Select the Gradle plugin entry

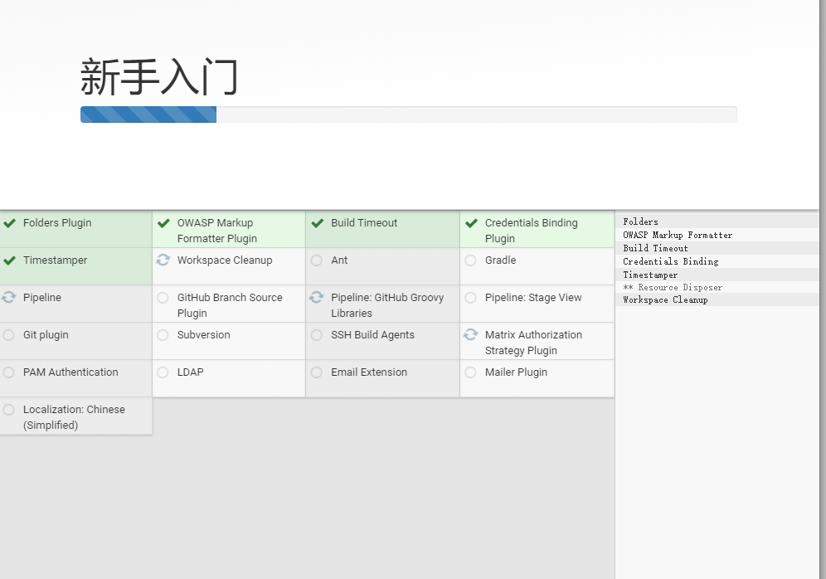click(501, 260)
